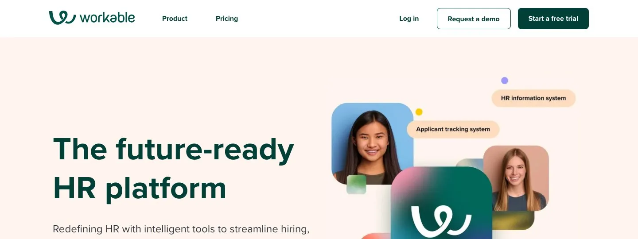638x239 pixels.
Task: Click the large Workable app icon tile
Action: pyautogui.click(x=442, y=204)
